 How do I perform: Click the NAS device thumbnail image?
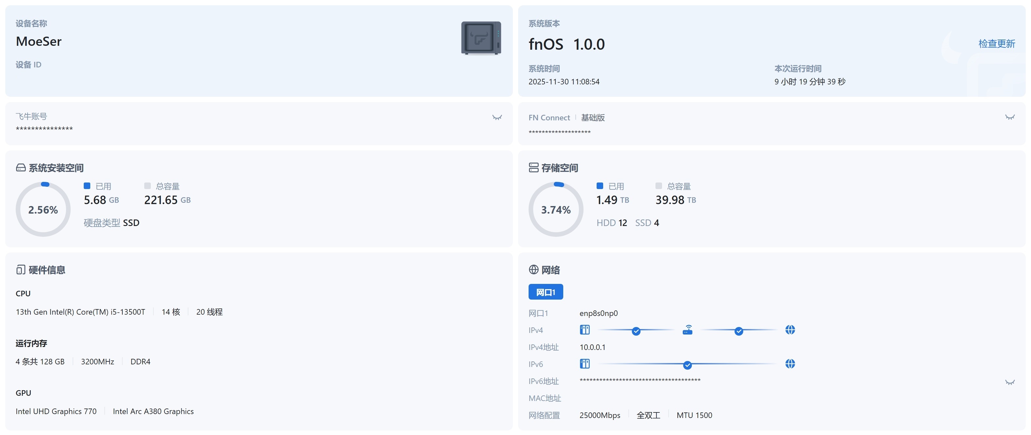coord(481,38)
